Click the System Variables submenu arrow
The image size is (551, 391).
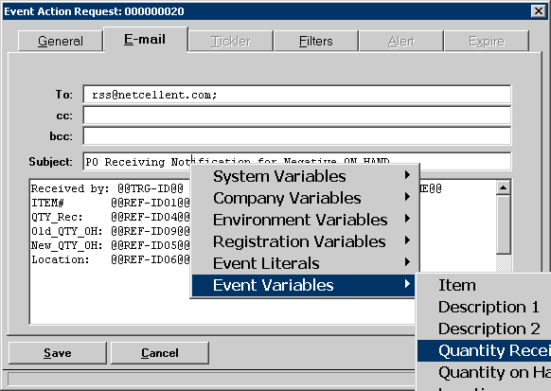coord(407,174)
